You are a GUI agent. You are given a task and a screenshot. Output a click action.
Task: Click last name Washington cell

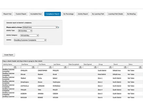point(57,82)
